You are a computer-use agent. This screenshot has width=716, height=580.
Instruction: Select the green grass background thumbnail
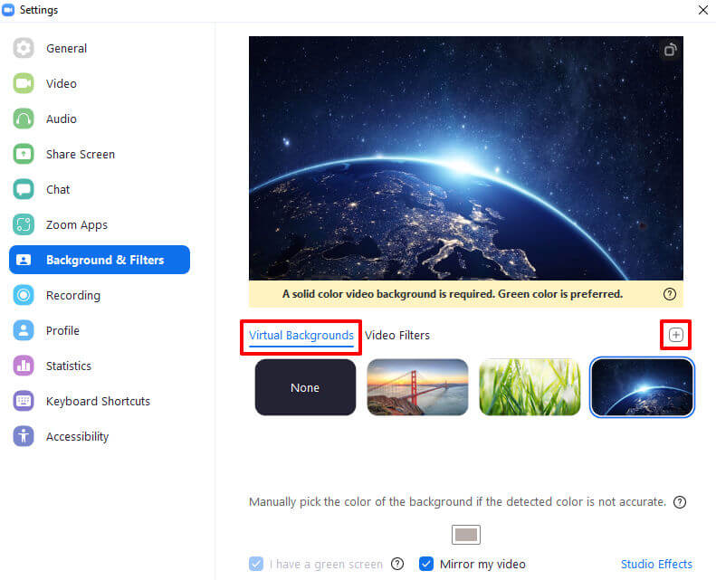coord(530,387)
